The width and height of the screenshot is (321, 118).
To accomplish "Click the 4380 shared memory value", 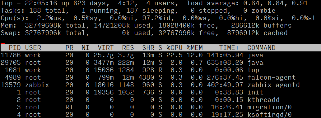I will (x=146, y=77).
